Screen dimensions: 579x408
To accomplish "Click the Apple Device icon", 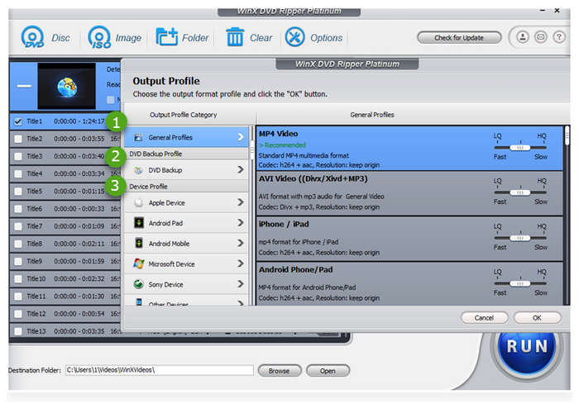I will [x=138, y=202].
